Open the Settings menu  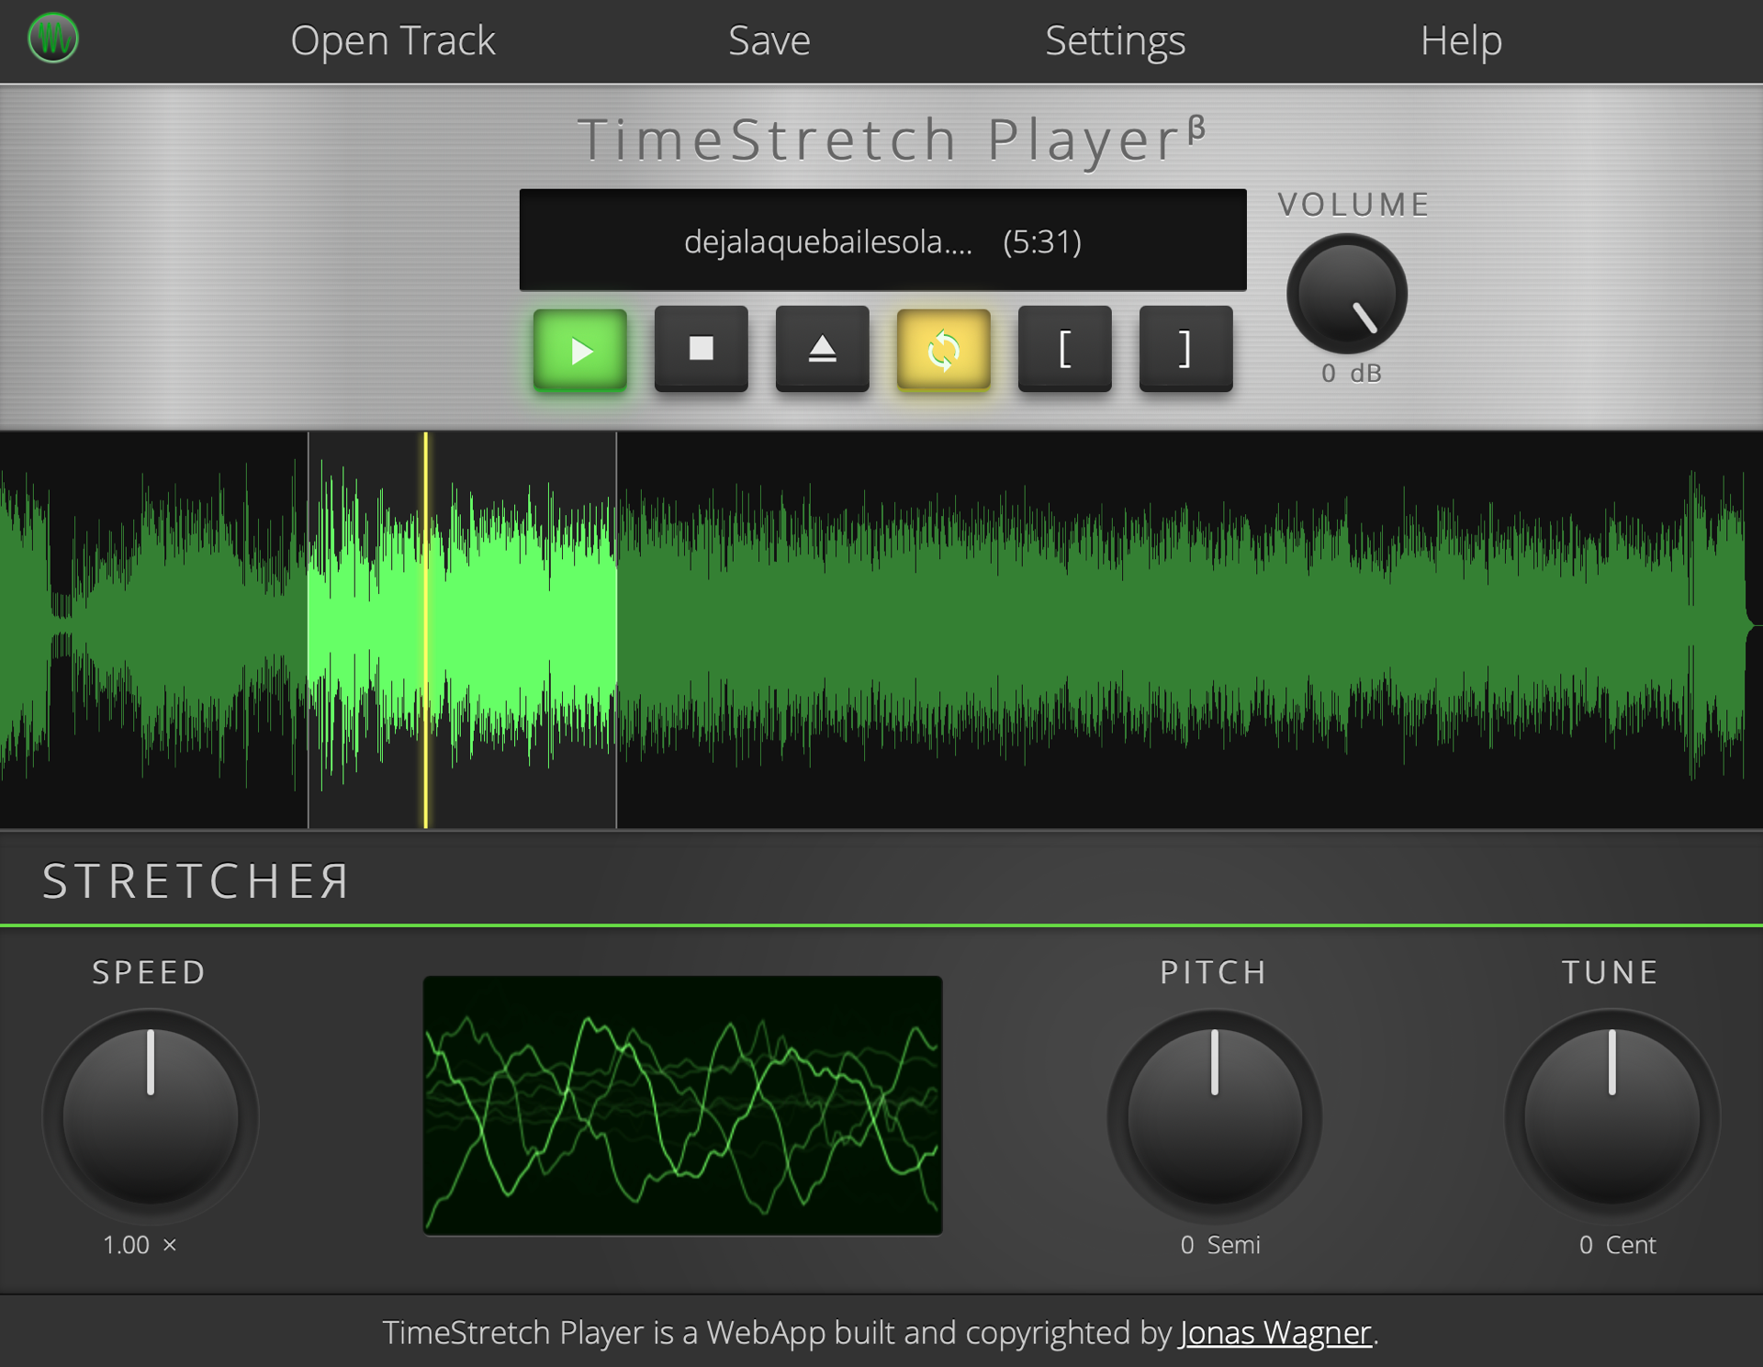coord(1115,41)
